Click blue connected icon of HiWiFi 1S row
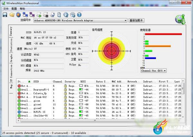 [x=19, y=112]
